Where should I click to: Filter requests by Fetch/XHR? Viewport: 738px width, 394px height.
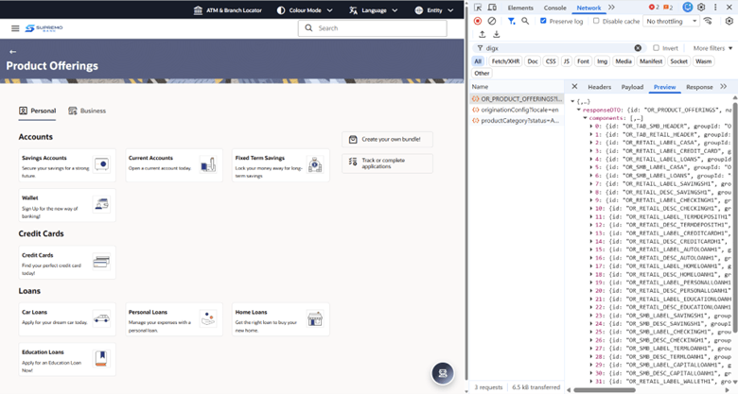tap(505, 61)
